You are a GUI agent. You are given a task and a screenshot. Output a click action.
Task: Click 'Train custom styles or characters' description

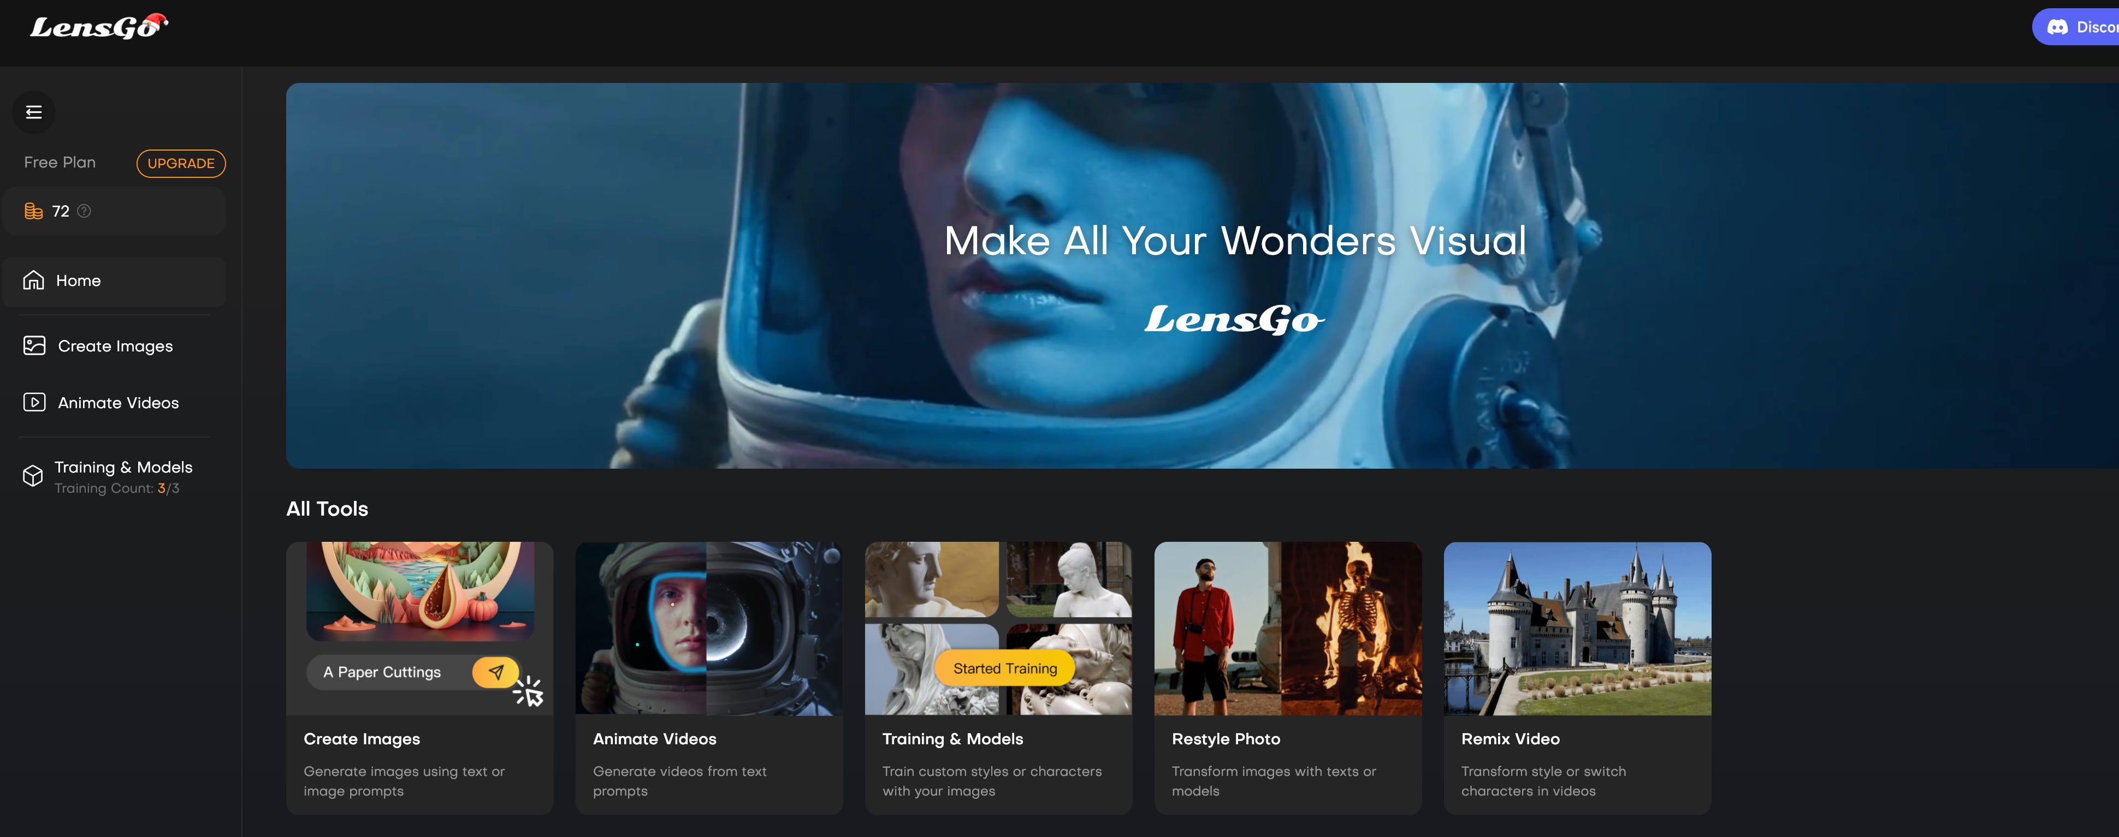pyautogui.click(x=992, y=781)
